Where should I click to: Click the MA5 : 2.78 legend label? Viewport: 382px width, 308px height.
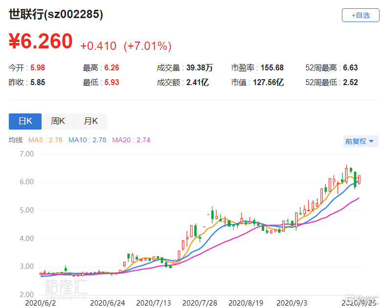45,140
